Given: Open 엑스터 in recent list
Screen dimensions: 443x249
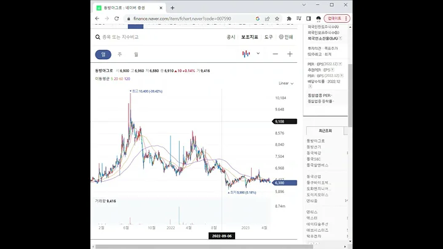Looking at the screenshot, I should click(312, 218).
